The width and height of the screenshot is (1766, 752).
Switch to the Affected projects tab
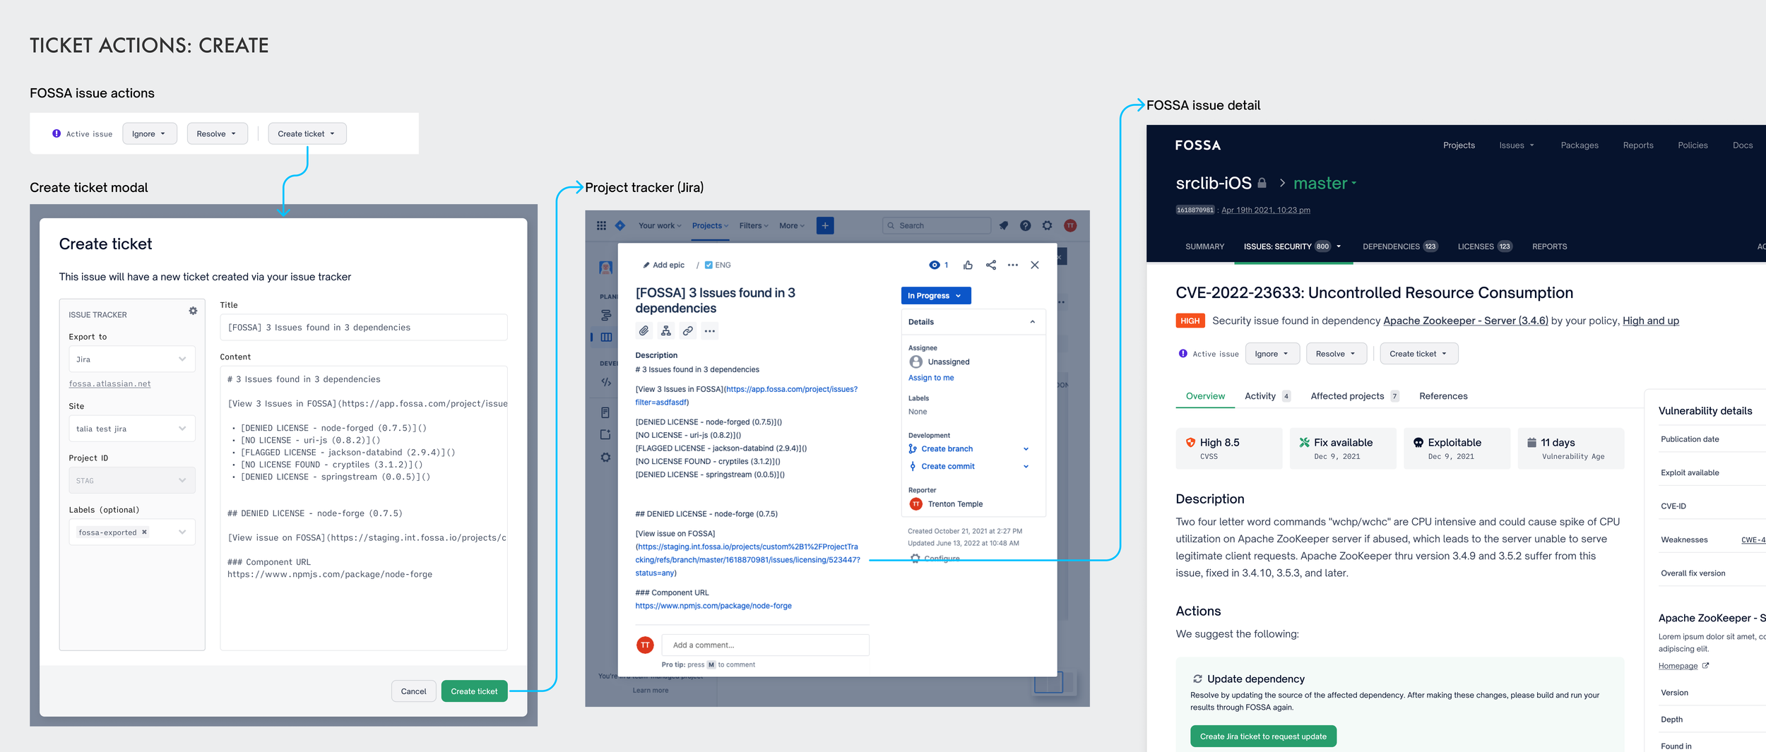pos(1354,396)
